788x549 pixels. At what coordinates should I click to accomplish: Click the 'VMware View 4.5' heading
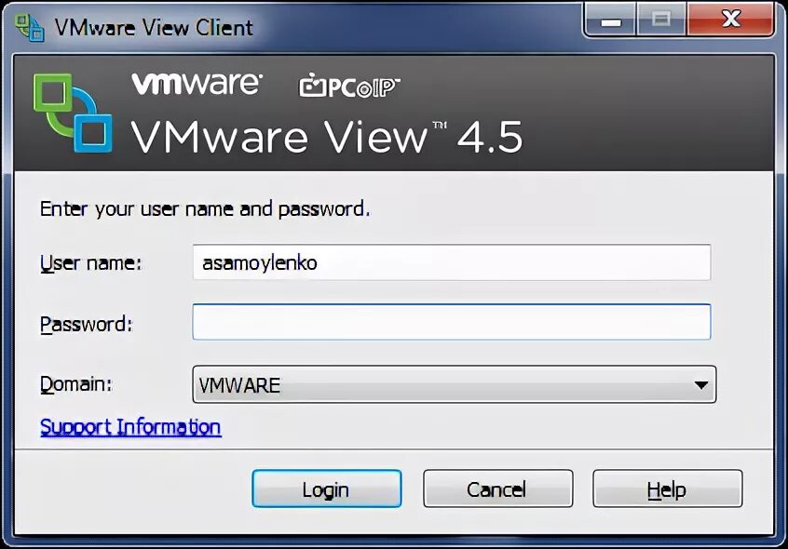point(327,137)
